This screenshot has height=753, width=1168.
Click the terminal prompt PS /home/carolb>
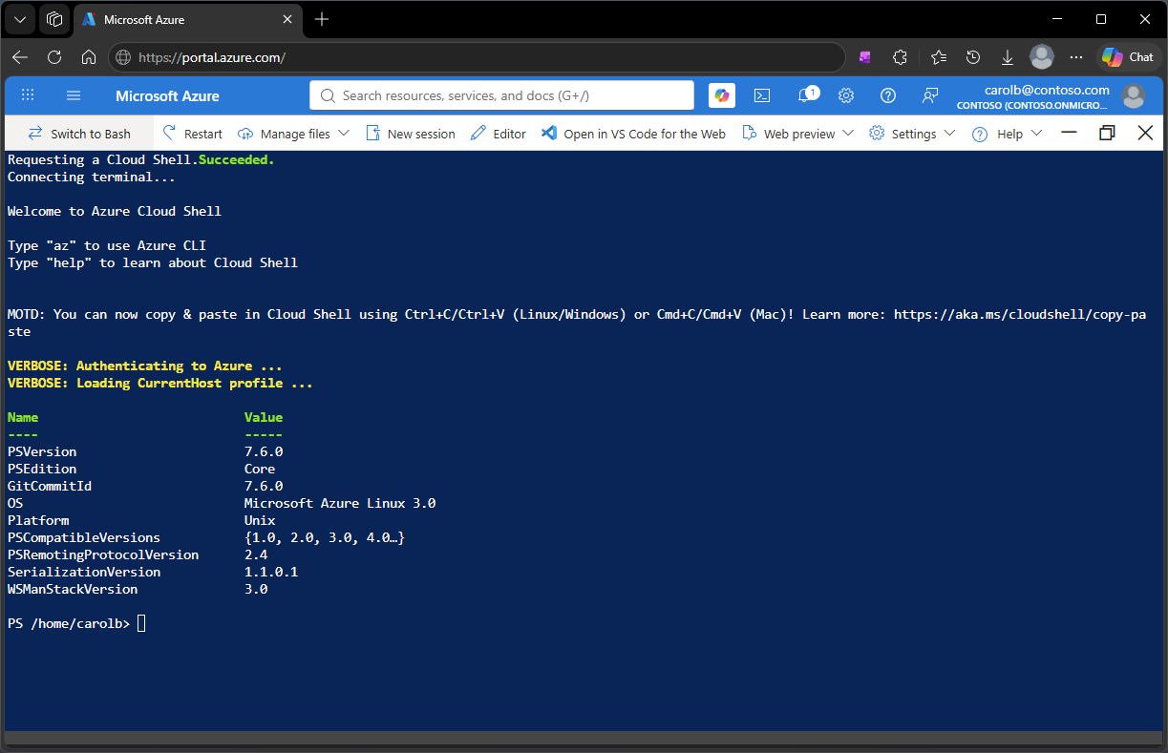pos(68,624)
